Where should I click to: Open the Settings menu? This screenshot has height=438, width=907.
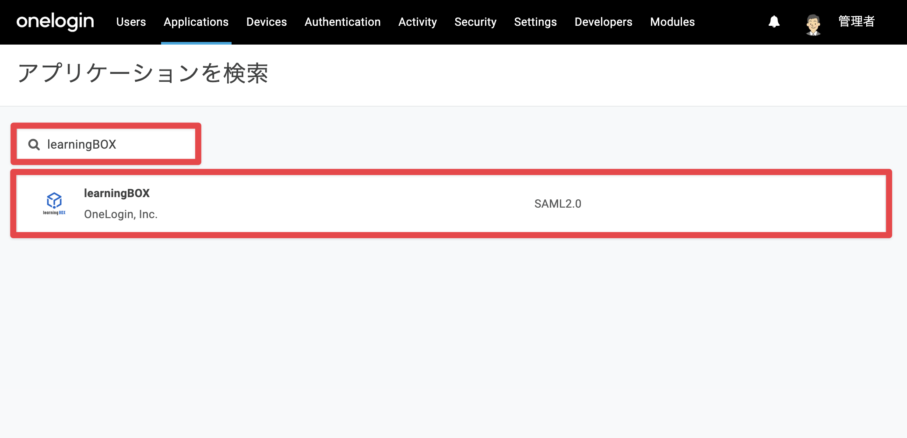coord(535,22)
